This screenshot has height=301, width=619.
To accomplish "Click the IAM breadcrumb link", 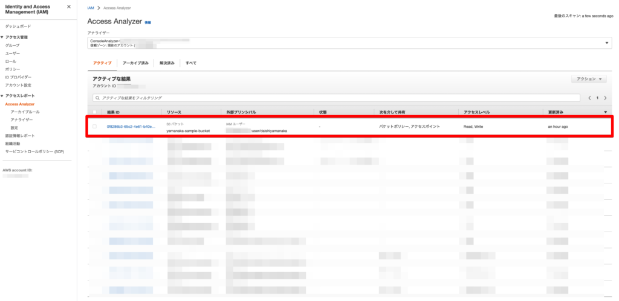I will click(91, 7).
